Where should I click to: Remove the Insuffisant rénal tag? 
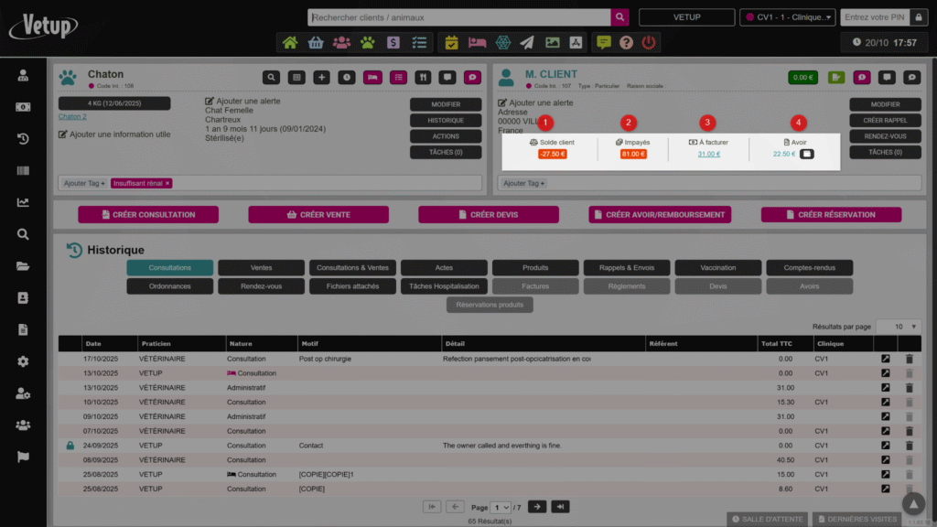(167, 184)
